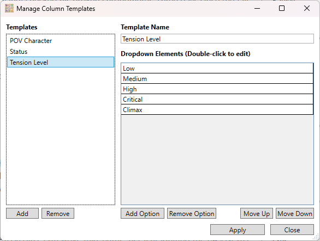Click Move Down button

pyautogui.click(x=295, y=213)
